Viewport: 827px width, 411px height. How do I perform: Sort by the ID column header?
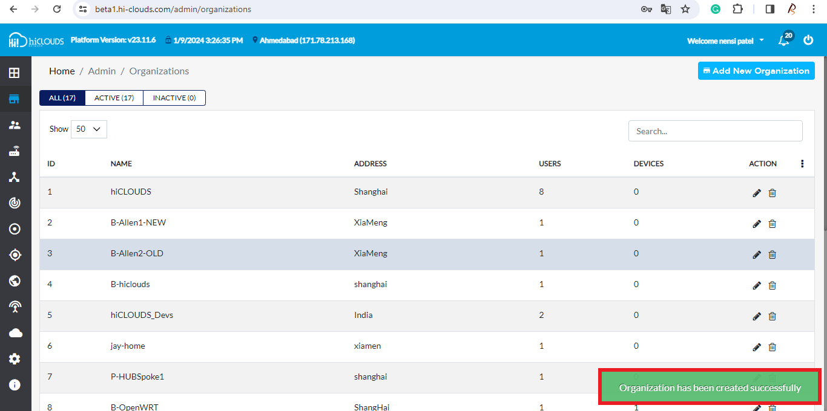[x=51, y=164]
